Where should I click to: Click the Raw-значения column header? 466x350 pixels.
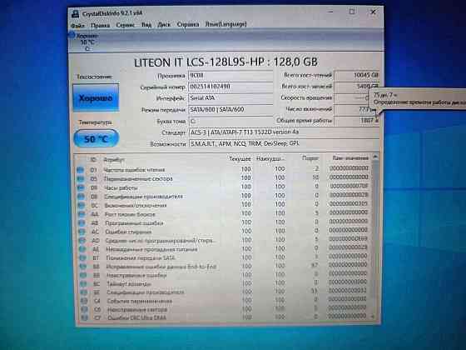coord(350,158)
